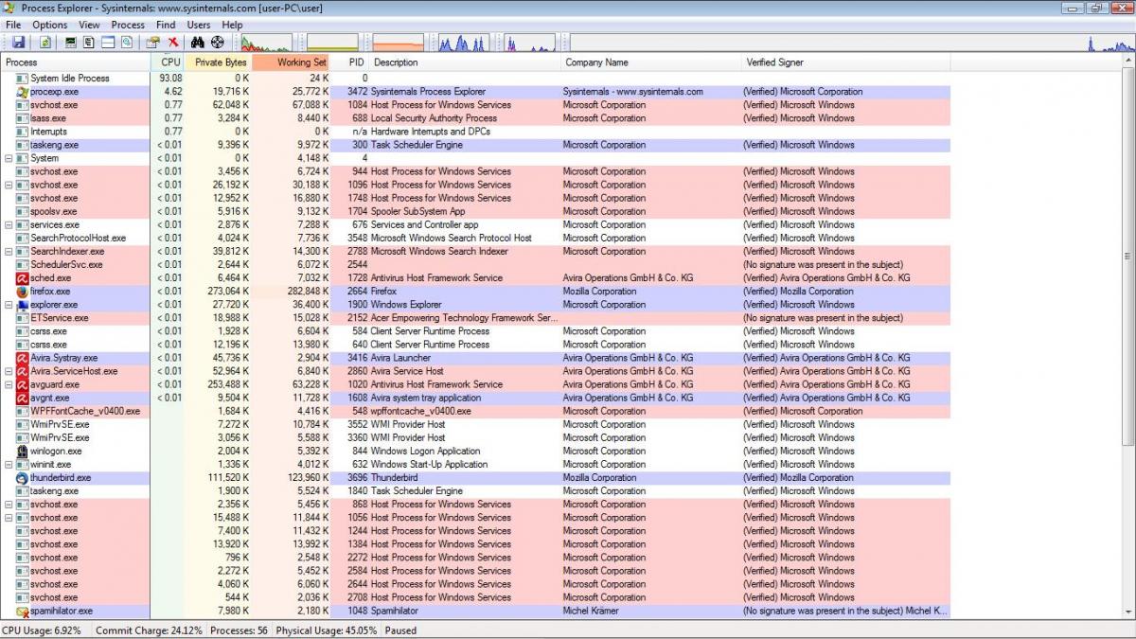Click the Refresh Now toolbar icon
The image size is (1136, 639).
[x=45, y=43]
